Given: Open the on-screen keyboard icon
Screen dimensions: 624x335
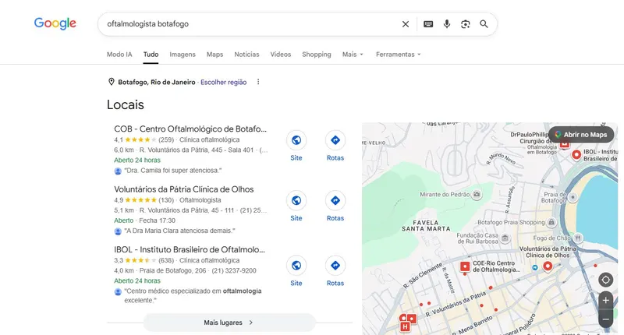Looking at the screenshot, I should 428,24.
